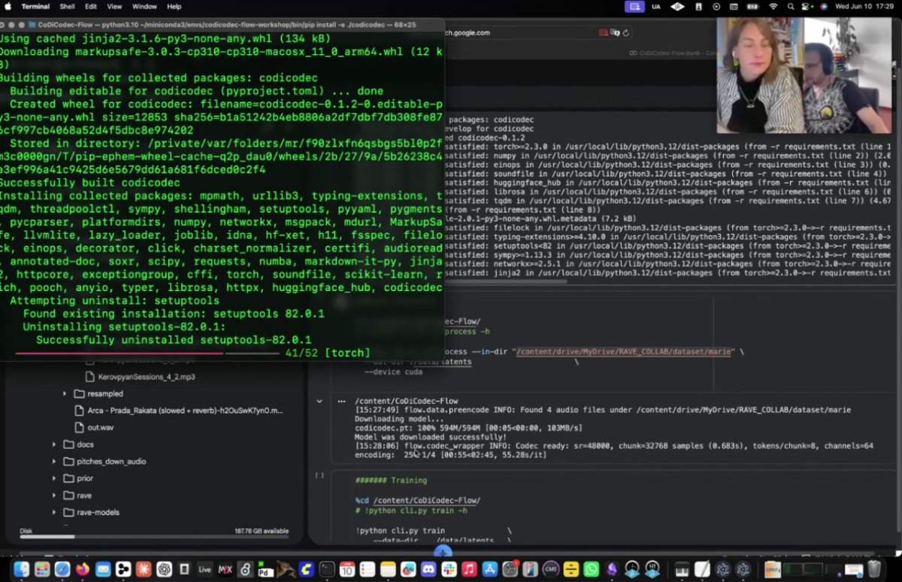Expand the pitches_down_audio folder

54,461
